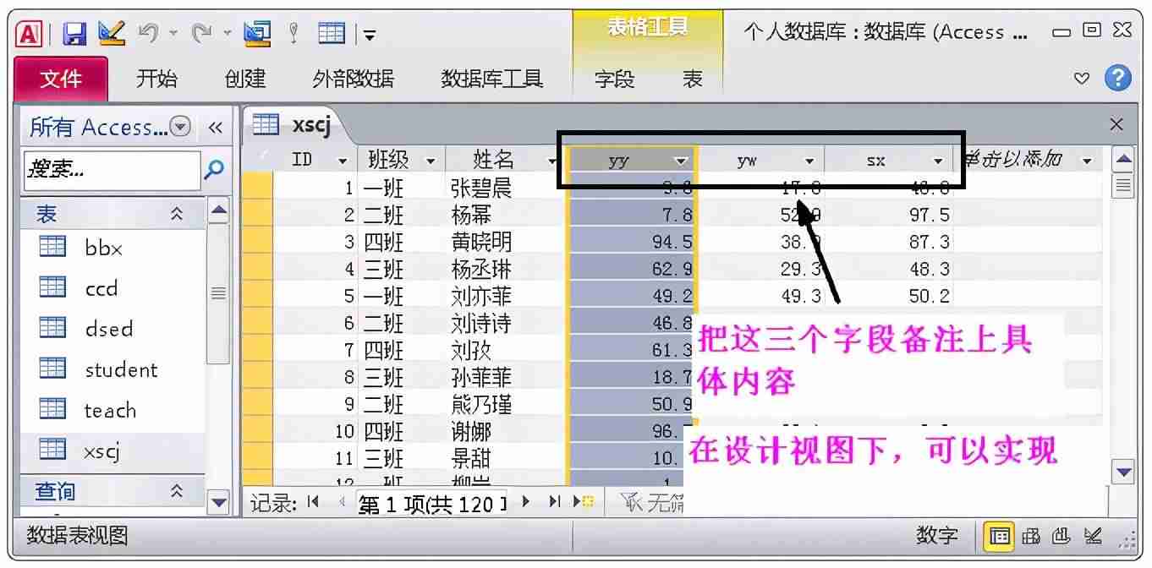Image resolution: width=1152 pixels, height=568 pixels.
Task: Open Customize Quick Access Toolbar dropdown
Action: [x=370, y=35]
